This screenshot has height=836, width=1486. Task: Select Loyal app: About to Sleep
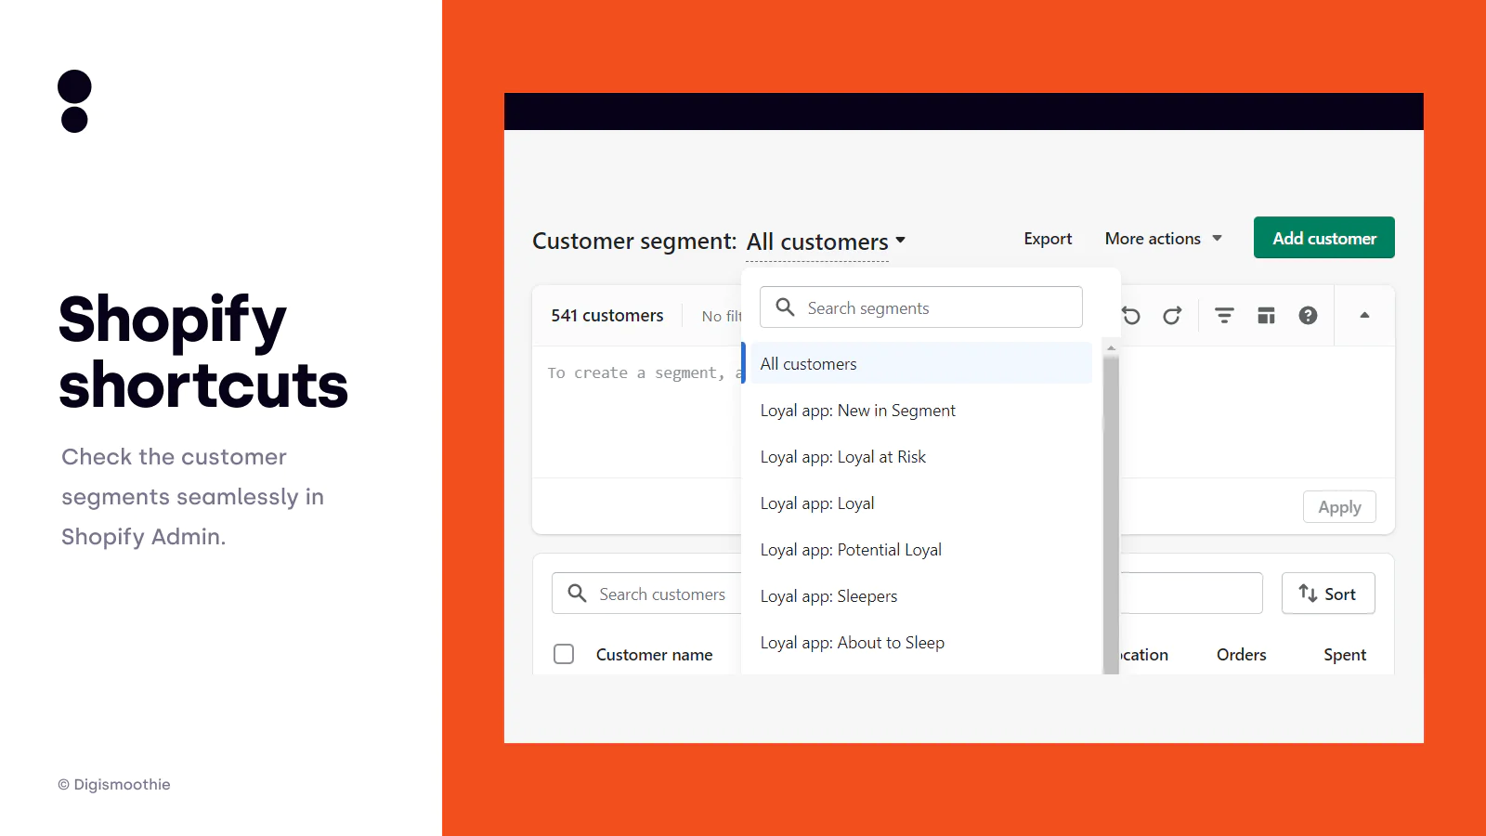pos(918,643)
